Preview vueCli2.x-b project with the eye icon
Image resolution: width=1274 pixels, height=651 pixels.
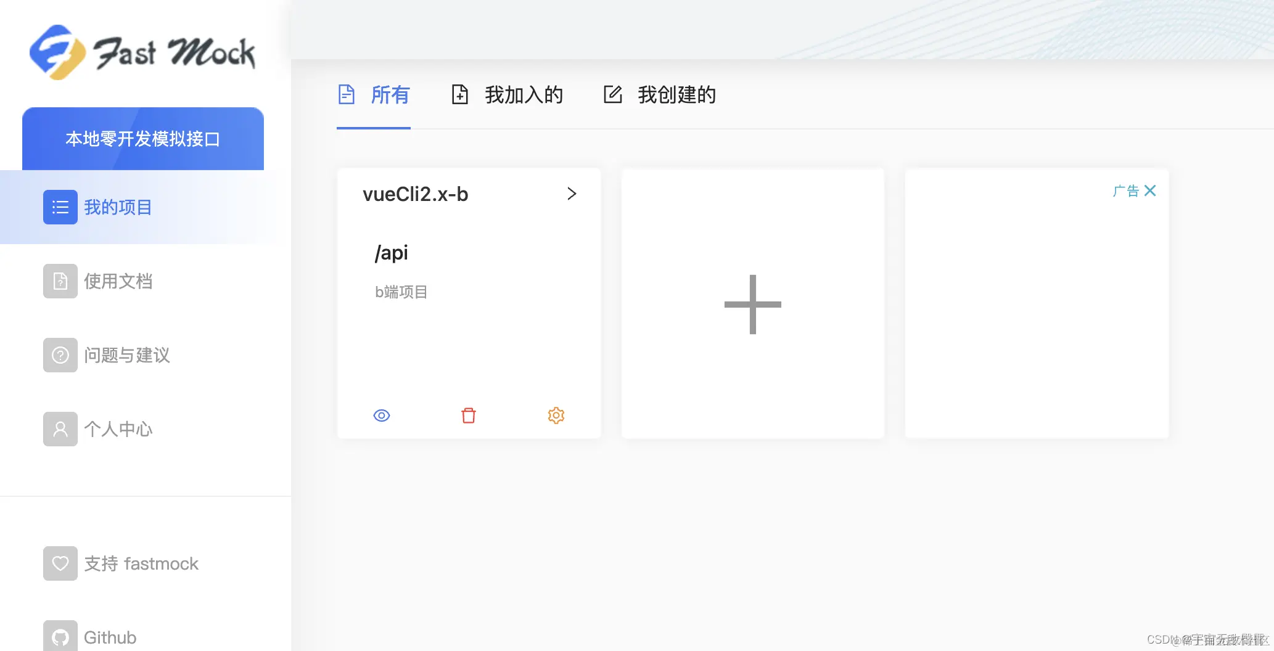(381, 416)
